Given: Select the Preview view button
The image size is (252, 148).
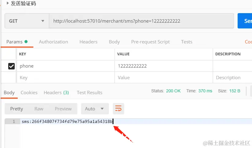Looking at the screenshot, I should (x=63, y=109).
